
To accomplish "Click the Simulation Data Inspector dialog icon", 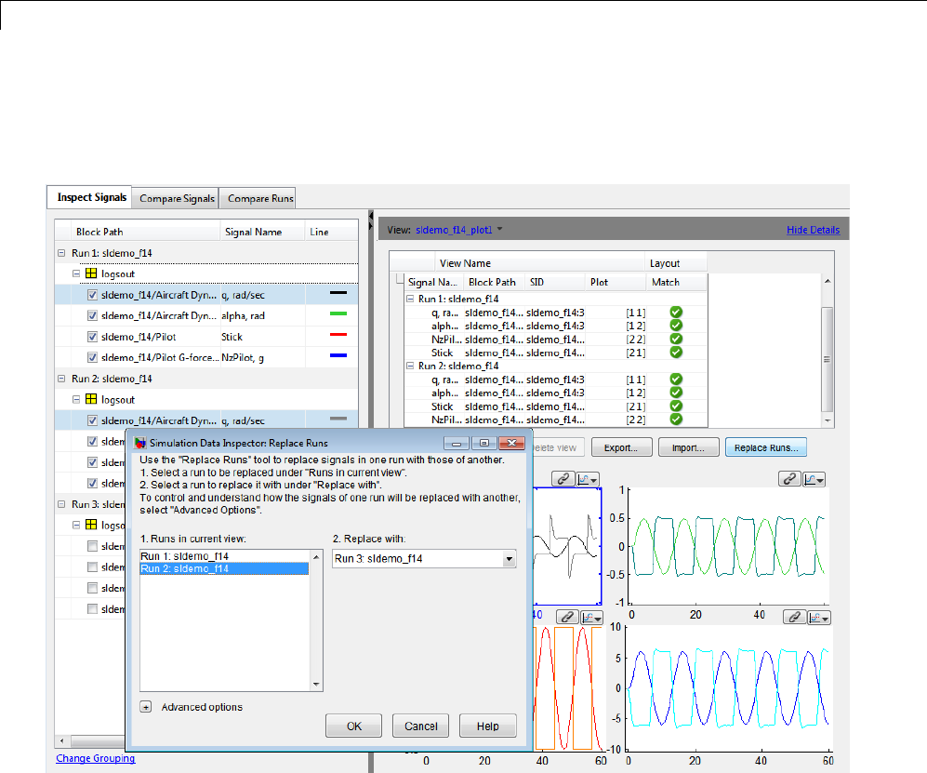I will [140, 443].
